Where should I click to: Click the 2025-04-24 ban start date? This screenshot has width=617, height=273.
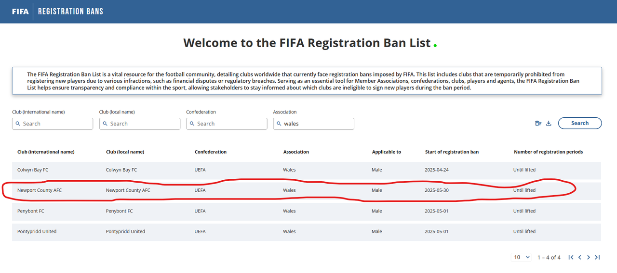437,170
